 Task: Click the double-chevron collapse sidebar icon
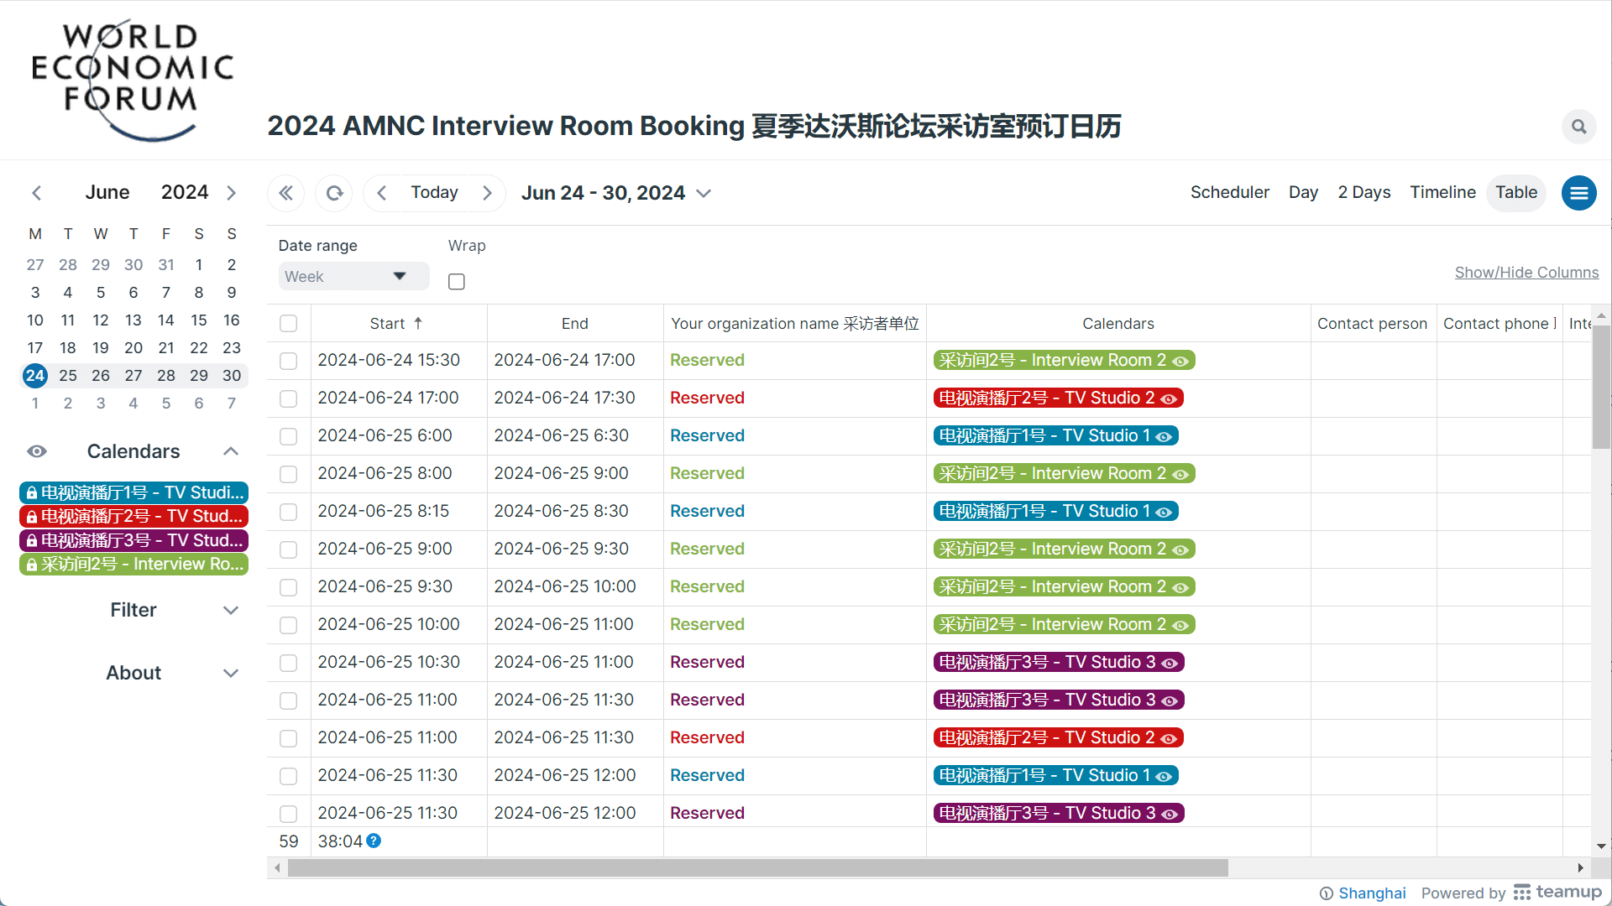click(286, 193)
